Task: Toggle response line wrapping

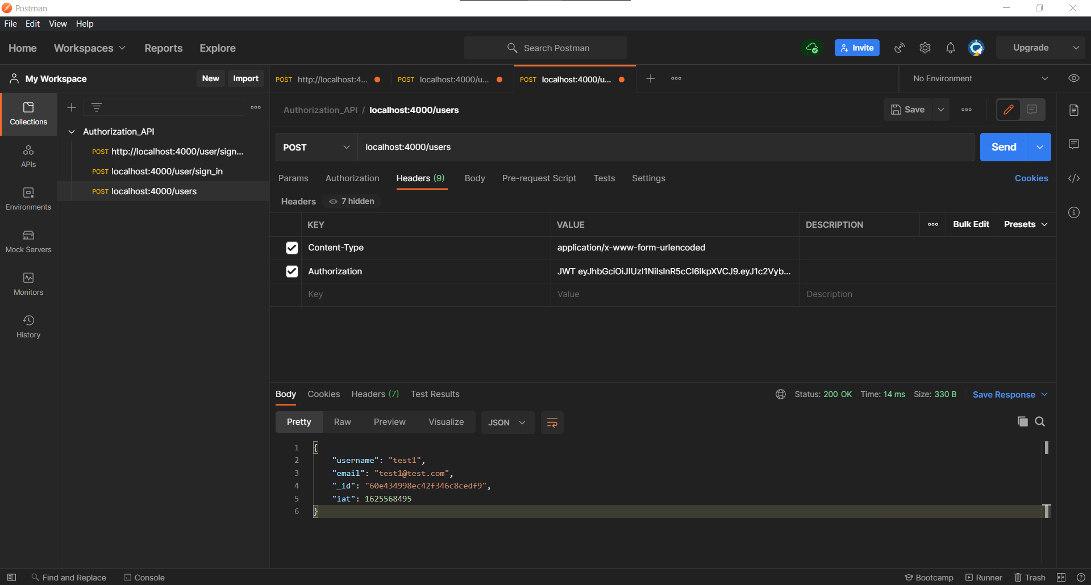Action: click(552, 423)
